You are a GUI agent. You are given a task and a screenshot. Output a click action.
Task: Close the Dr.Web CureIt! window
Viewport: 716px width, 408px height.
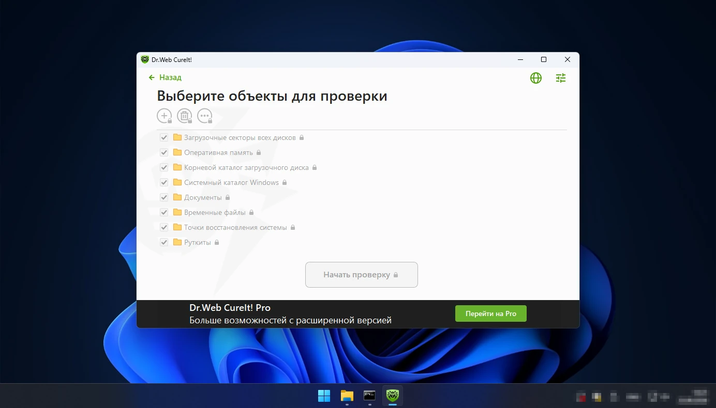pyautogui.click(x=568, y=60)
